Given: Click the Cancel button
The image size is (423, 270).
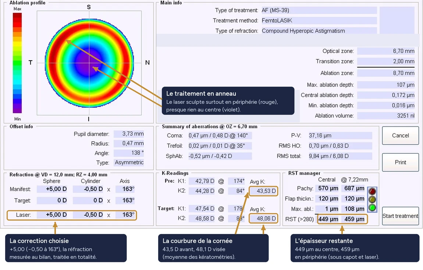Looking at the screenshot, I should point(400,136).
